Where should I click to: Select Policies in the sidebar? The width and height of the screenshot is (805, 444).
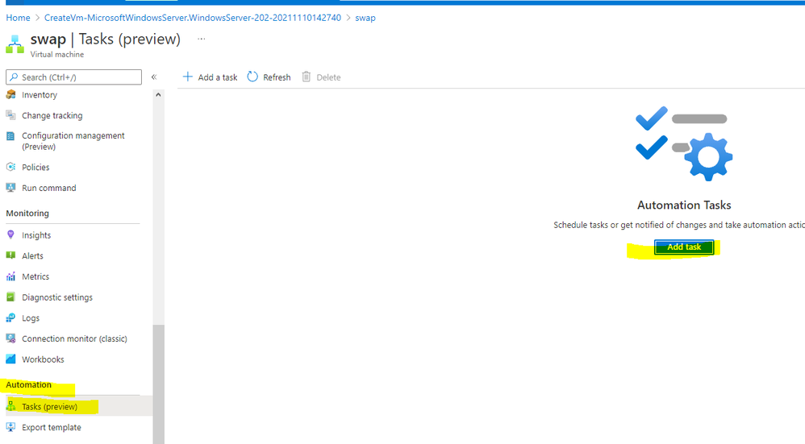pos(36,167)
